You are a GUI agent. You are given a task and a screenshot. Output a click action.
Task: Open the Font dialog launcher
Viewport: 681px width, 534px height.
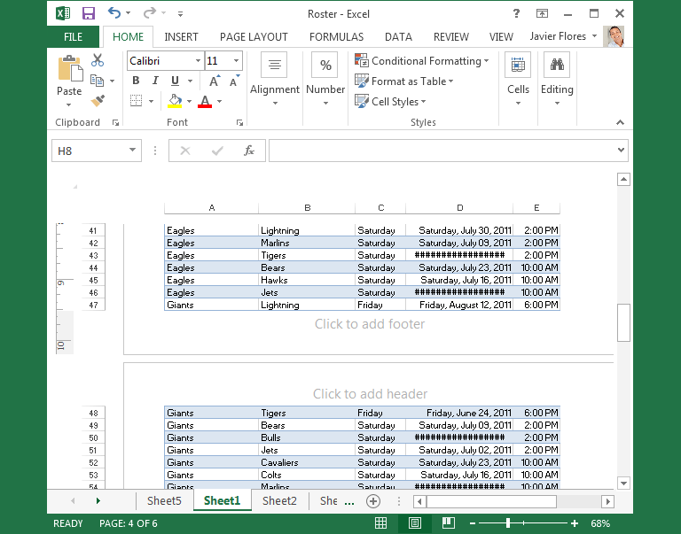point(239,123)
